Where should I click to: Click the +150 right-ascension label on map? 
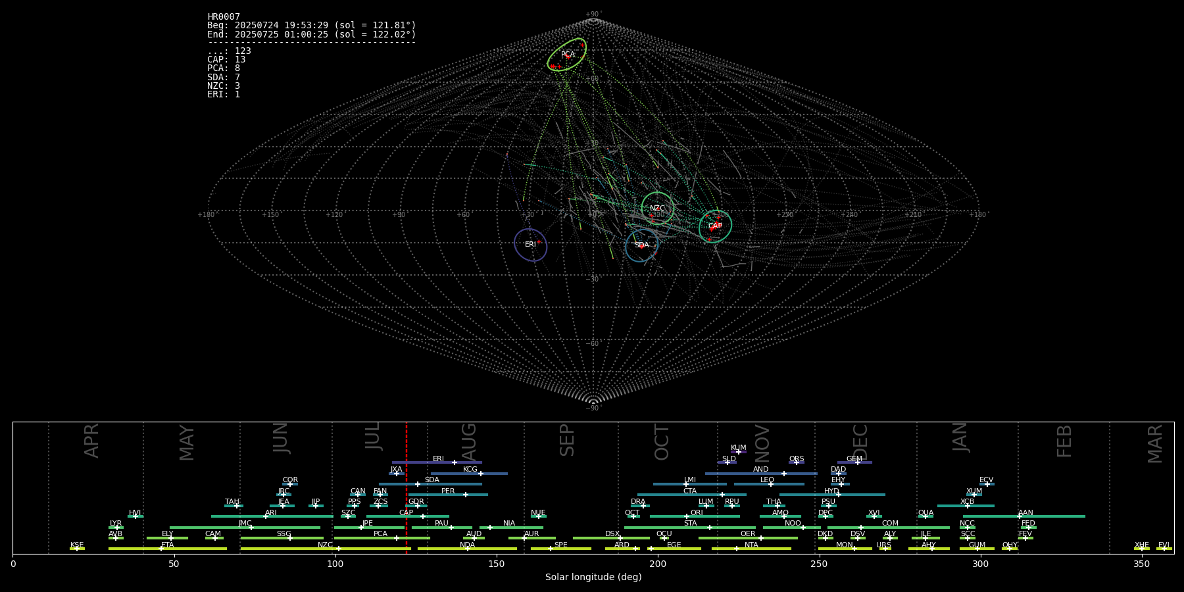[270, 215]
